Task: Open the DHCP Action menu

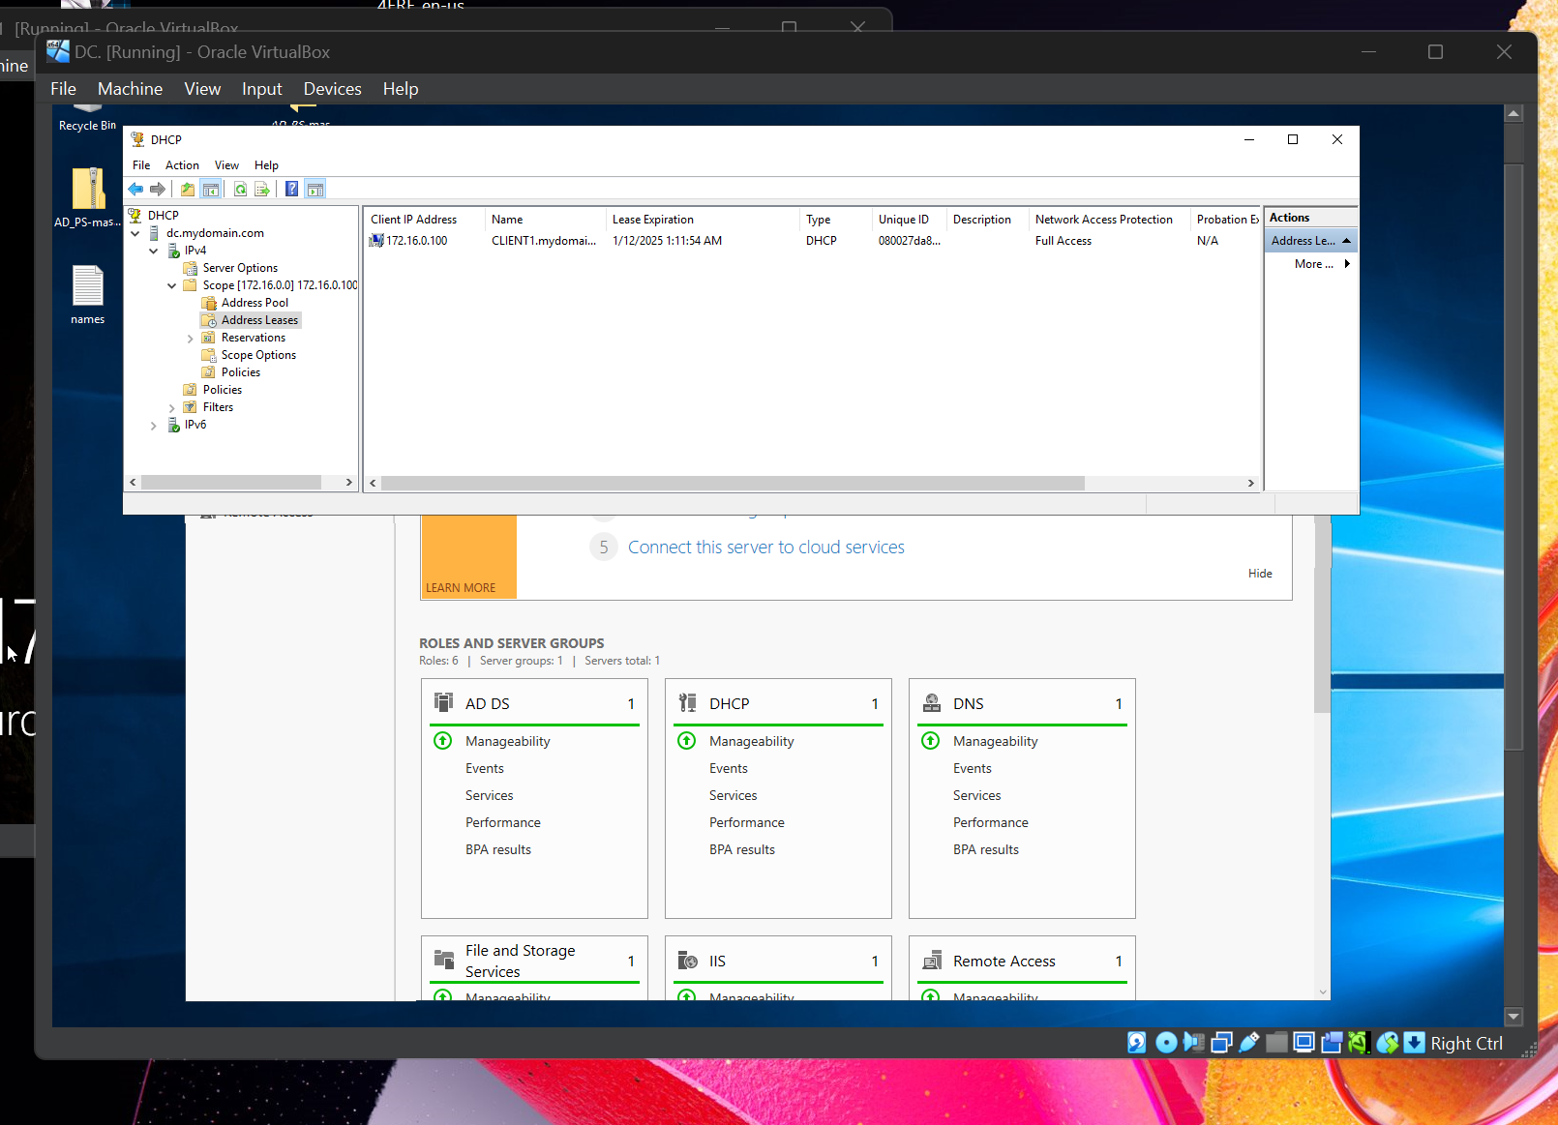Action: [182, 165]
